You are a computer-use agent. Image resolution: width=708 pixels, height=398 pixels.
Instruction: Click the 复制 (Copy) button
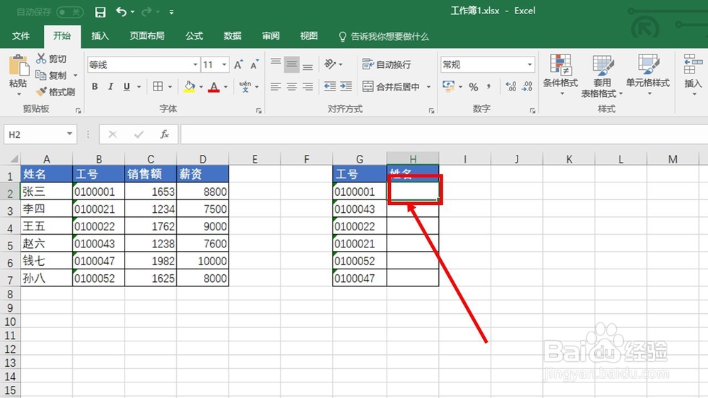point(52,75)
